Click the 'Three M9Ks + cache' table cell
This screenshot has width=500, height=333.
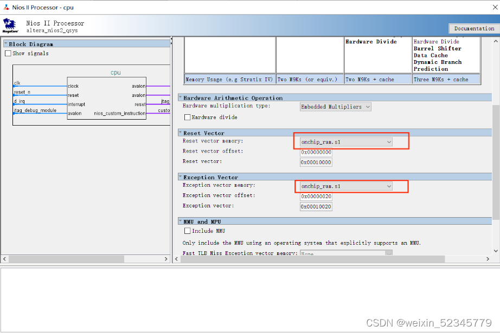(x=446, y=79)
